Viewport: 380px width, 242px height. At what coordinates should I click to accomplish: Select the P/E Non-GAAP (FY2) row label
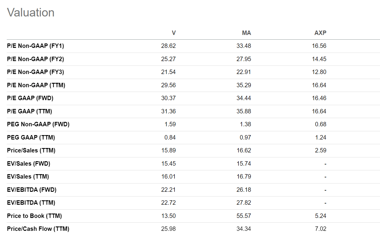(36, 59)
